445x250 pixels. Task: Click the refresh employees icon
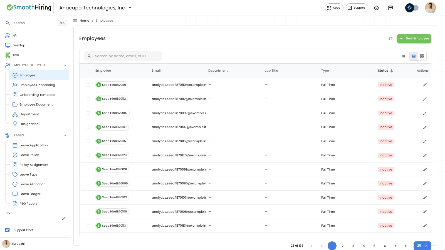click(391, 39)
